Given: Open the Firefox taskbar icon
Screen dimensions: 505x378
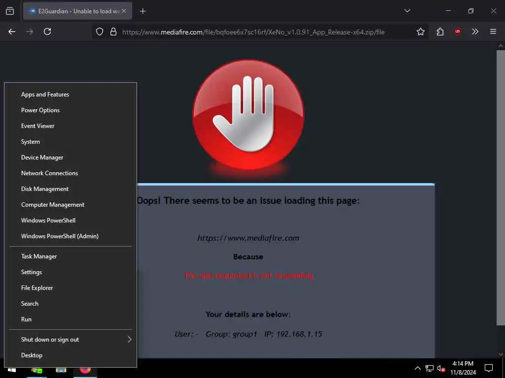Looking at the screenshot, I should point(85,371).
